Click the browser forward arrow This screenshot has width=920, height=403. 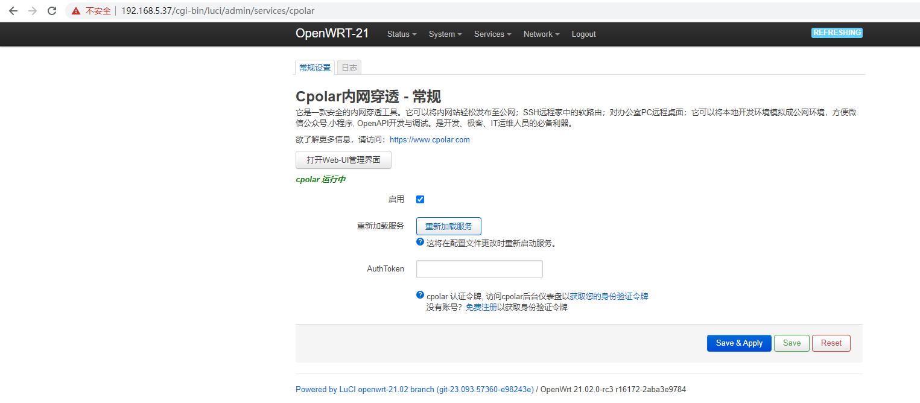pos(33,11)
